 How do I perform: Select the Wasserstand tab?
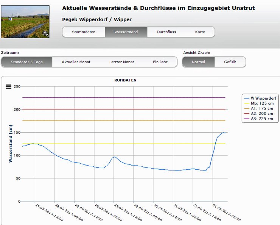click(126, 32)
